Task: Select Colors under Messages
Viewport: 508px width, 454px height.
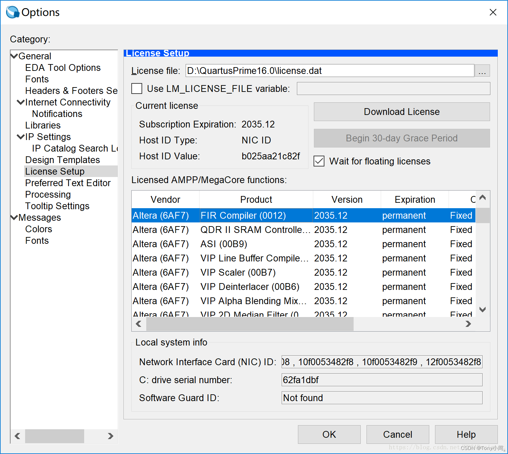Action: coord(38,229)
